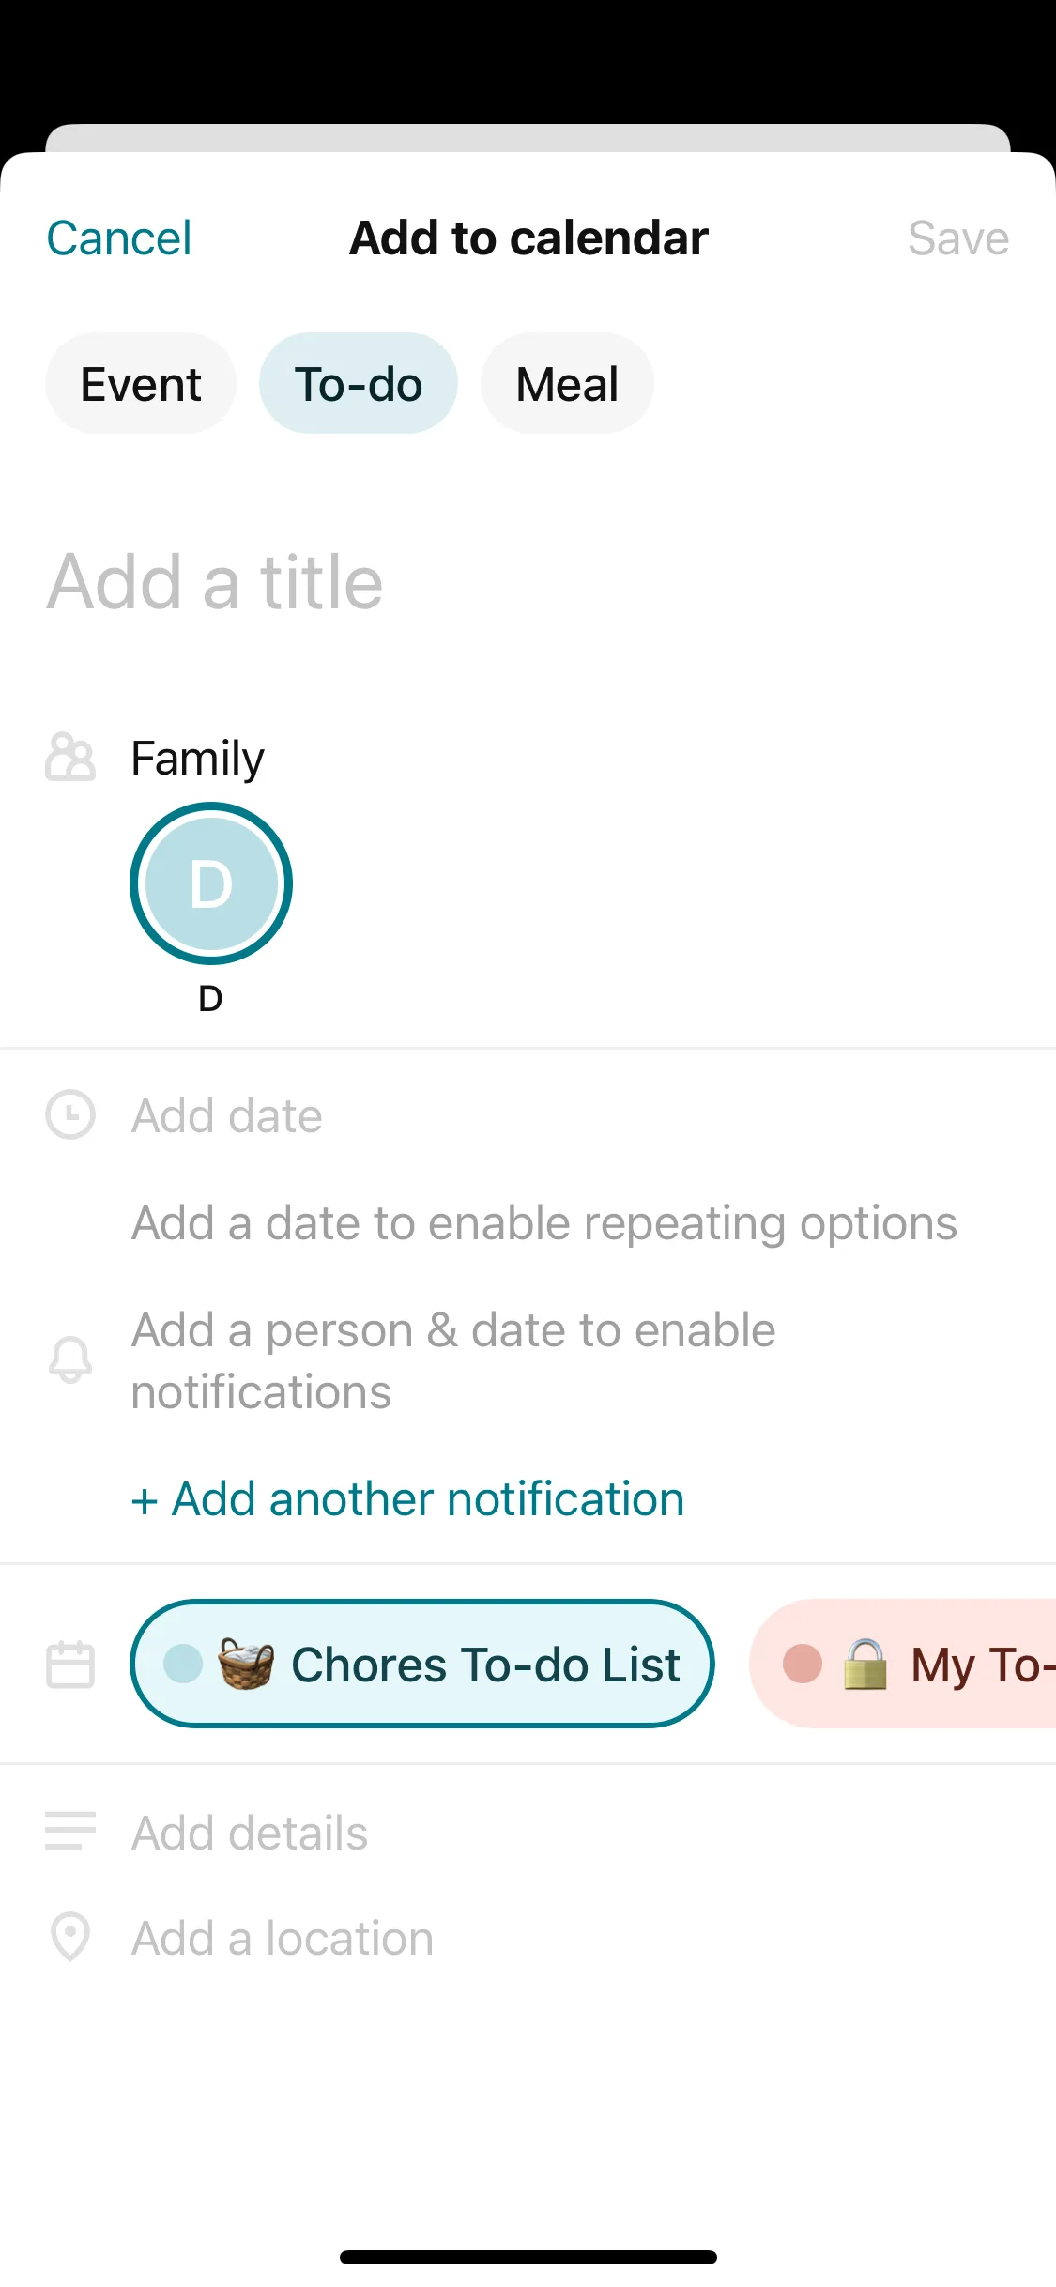Tap the teal color dot on Chores list
Screen dimensions: 1056x2287
(183, 1665)
